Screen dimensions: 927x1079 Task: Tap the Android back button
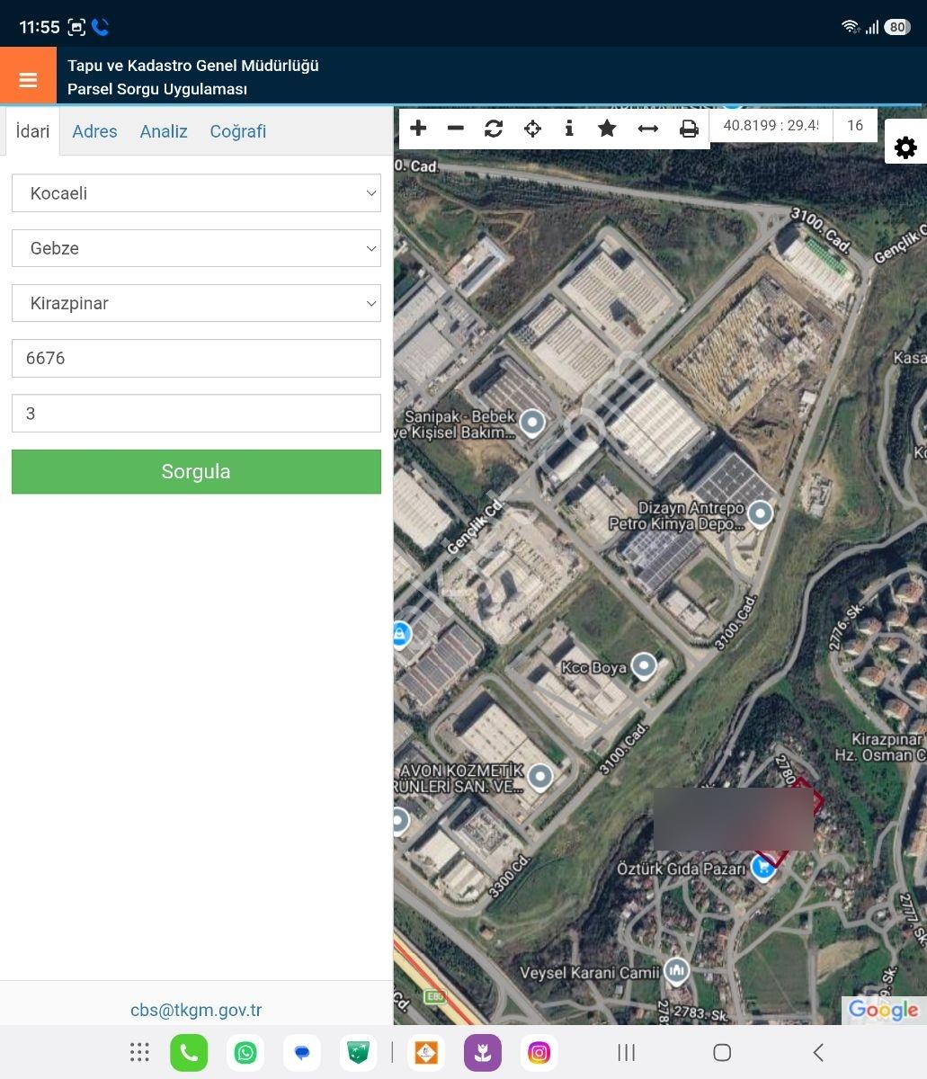click(817, 1052)
